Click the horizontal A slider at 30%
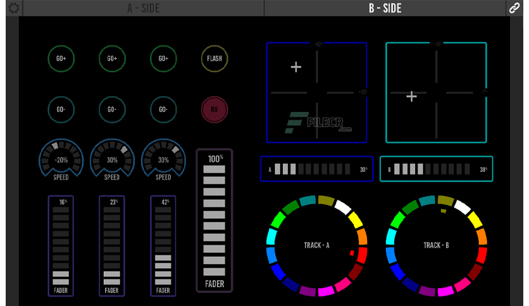 coord(317,169)
